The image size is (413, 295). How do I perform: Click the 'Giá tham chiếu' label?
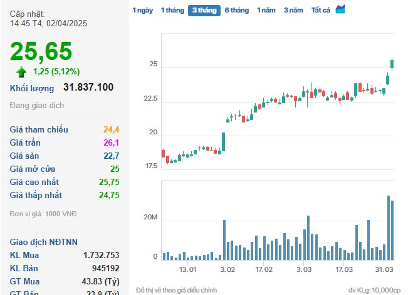click(x=39, y=129)
